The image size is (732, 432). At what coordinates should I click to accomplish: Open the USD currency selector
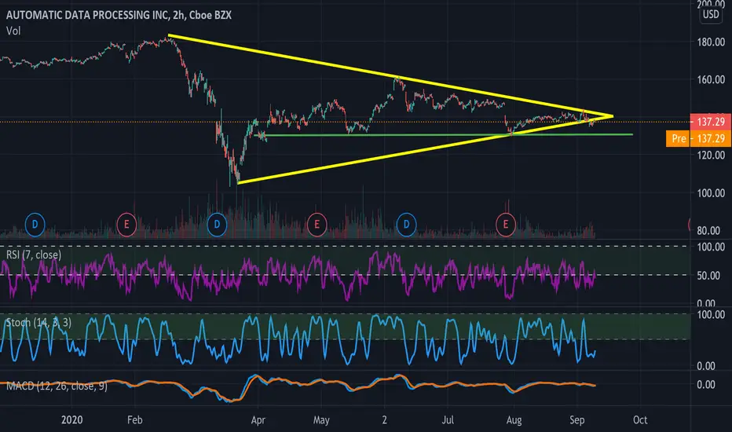(x=711, y=14)
